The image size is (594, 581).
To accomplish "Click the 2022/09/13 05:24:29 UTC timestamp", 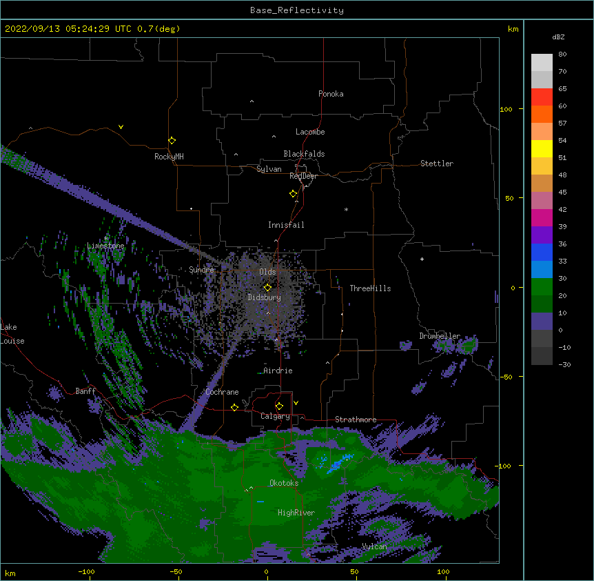I will [68, 29].
